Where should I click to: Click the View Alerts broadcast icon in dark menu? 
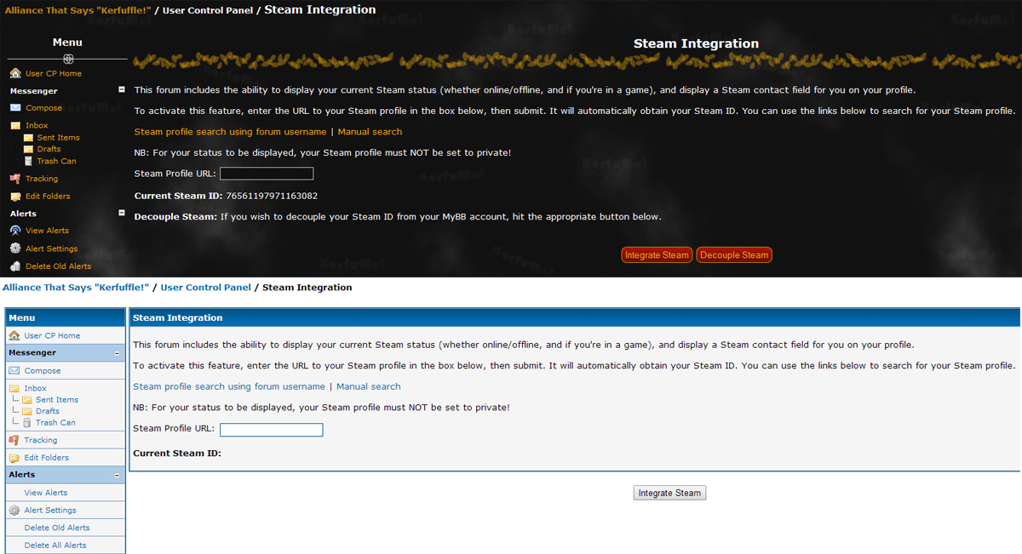tap(15, 231)
